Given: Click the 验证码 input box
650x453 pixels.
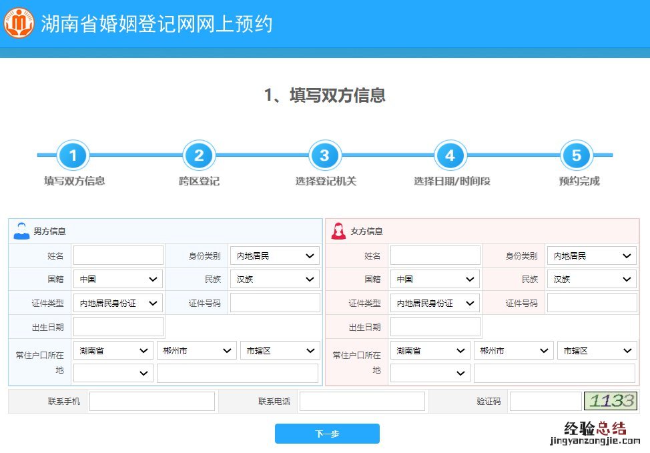Looking at the screenshot, I should [545, 402].
